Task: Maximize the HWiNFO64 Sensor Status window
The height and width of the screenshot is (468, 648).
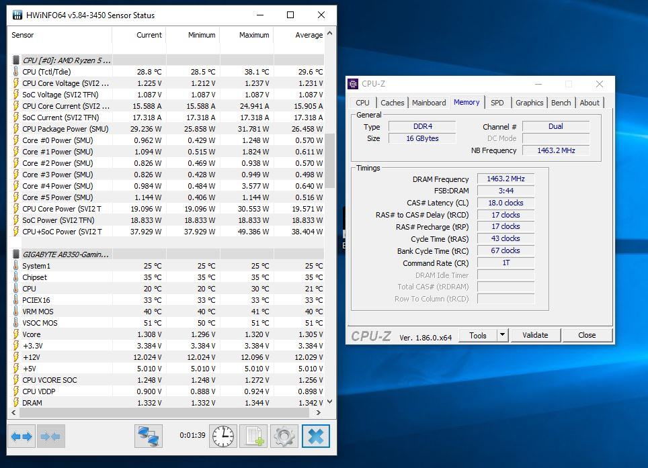Action: (x=290, y=15)
